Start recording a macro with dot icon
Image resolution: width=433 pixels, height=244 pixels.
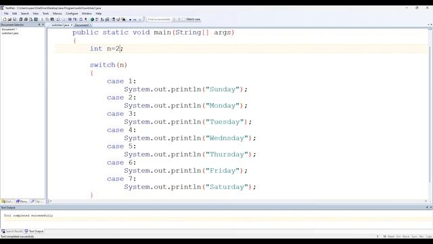click(x=130, y=20)
